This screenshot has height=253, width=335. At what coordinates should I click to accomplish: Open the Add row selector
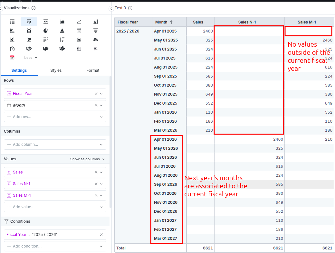click(x=55, y=117)
